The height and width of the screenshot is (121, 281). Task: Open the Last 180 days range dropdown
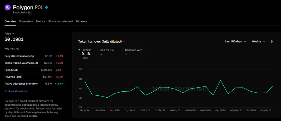click(235, 42)
